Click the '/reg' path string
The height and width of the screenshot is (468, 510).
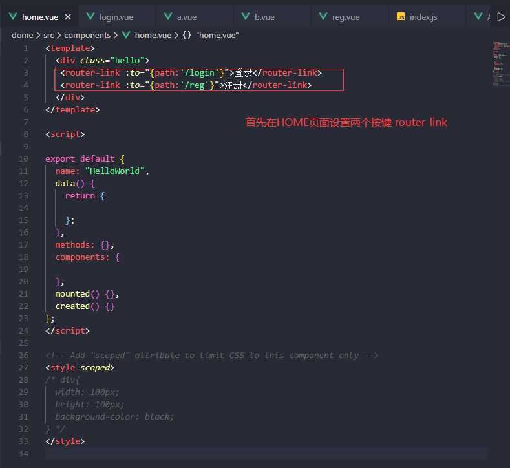(x=195, y=85)
